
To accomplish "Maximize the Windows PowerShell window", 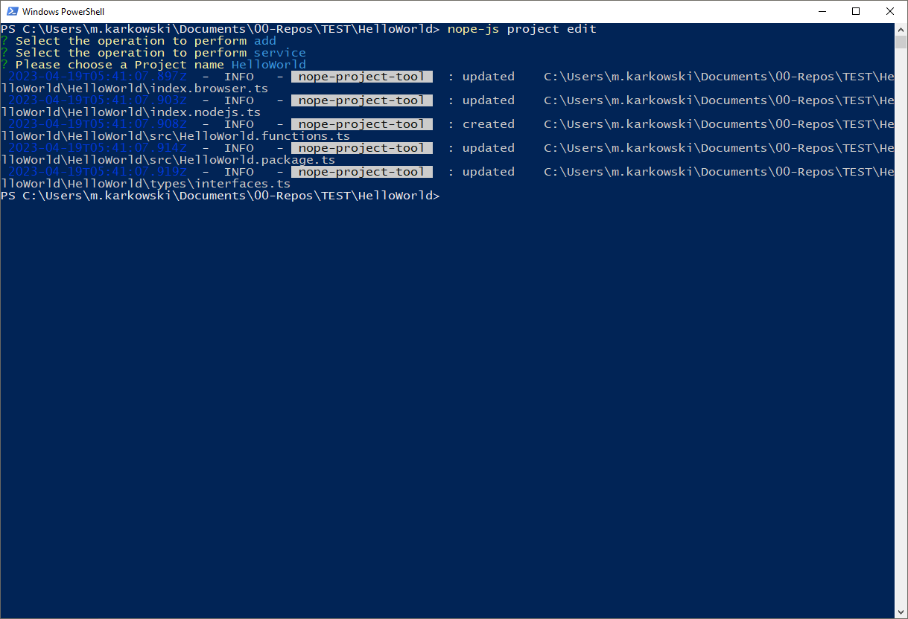I will pyautogui.click(x=856, y=11).
